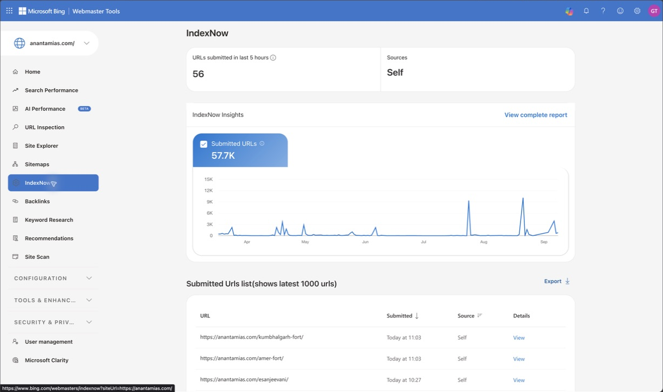663x392 pixels.
Task: Click the August peak on the chart
Action: 523,199
